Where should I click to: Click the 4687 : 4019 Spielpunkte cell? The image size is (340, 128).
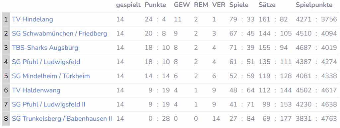tap(316, 48)
